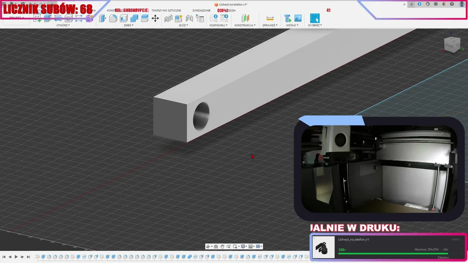Click the Viewports layout icon
468x263 pixels.
[259, 247]
